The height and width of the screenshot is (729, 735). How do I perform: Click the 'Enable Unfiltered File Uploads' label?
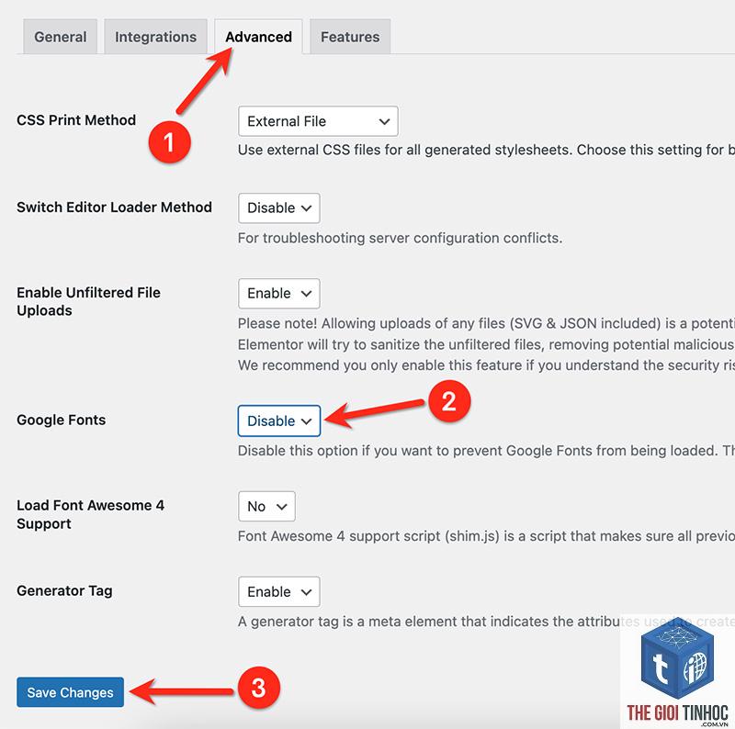pyautogui.click(x=88, y=301)
